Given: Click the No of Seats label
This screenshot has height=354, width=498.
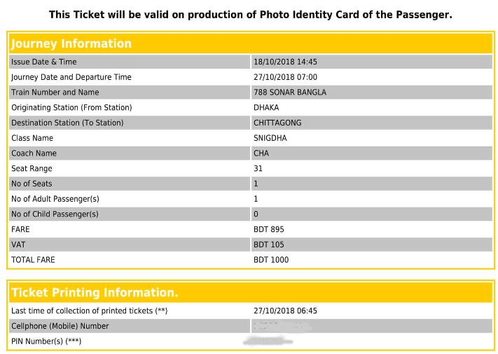Looking at the screenshot, I should (32, 184).
